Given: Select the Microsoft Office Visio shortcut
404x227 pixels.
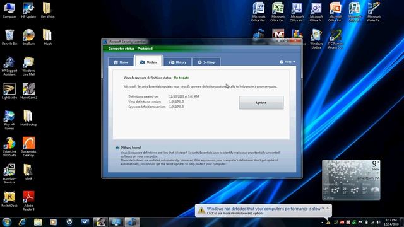Looking at the screenshot, I should pyautogui.click(x=297, y=12).
